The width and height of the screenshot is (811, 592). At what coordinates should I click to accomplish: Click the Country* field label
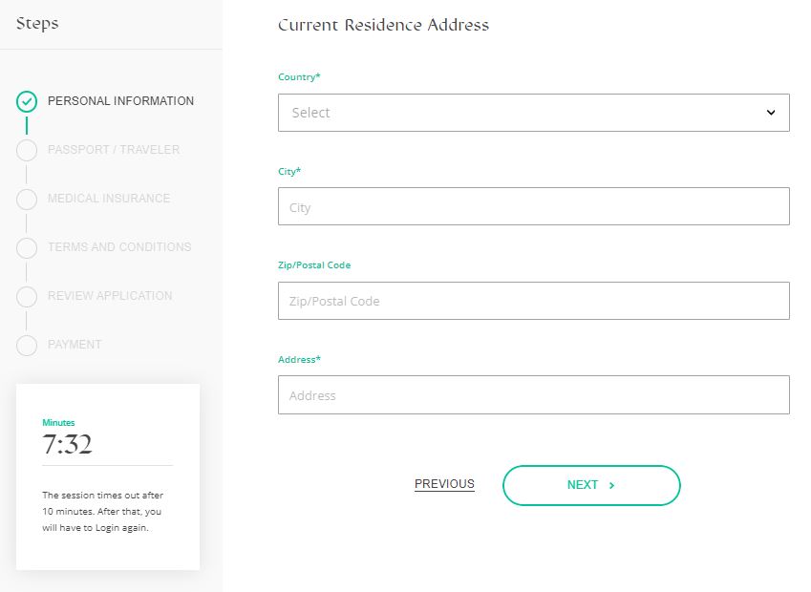click(299, 77)
